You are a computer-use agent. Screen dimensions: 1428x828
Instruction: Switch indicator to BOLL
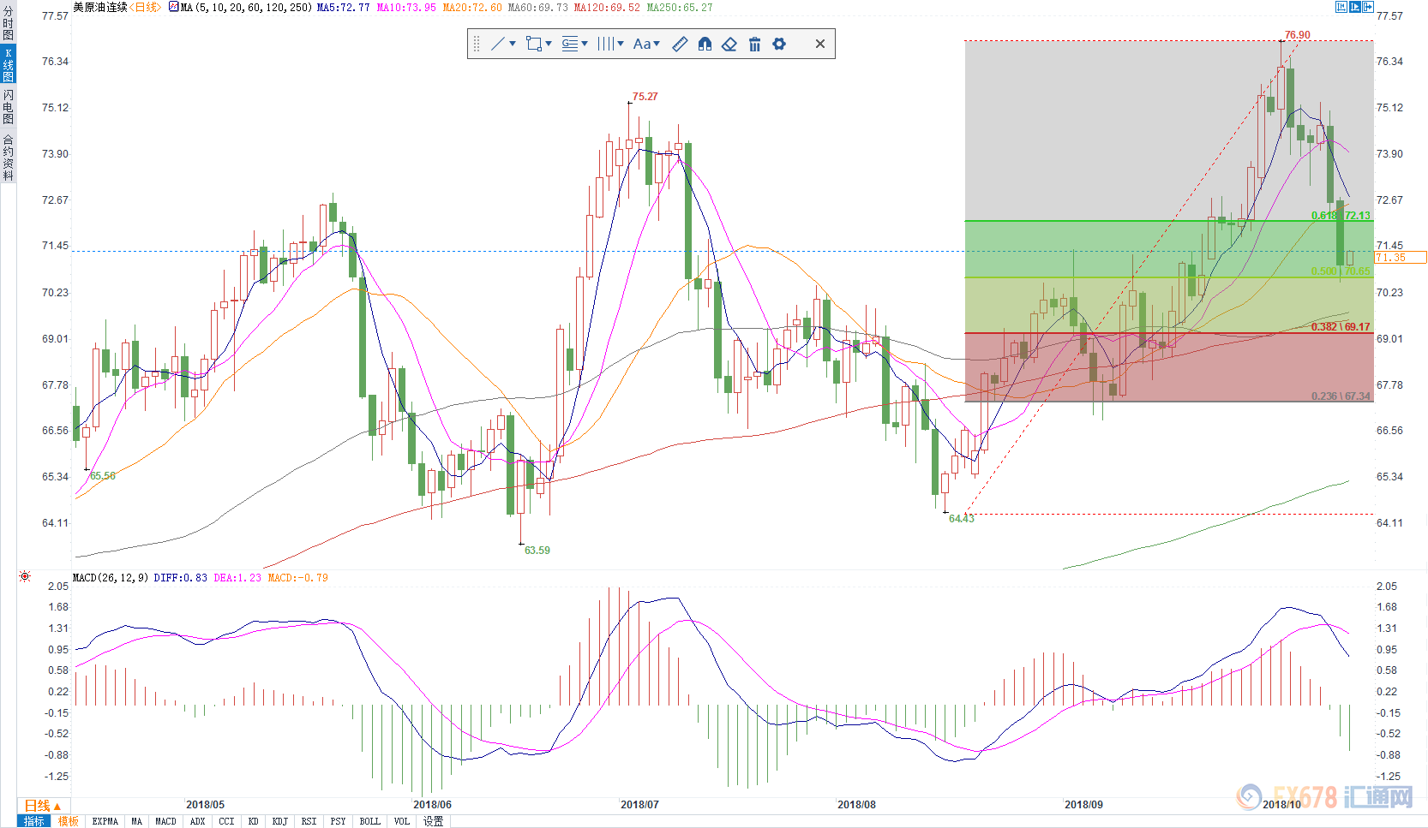click(x=370, y=821)
